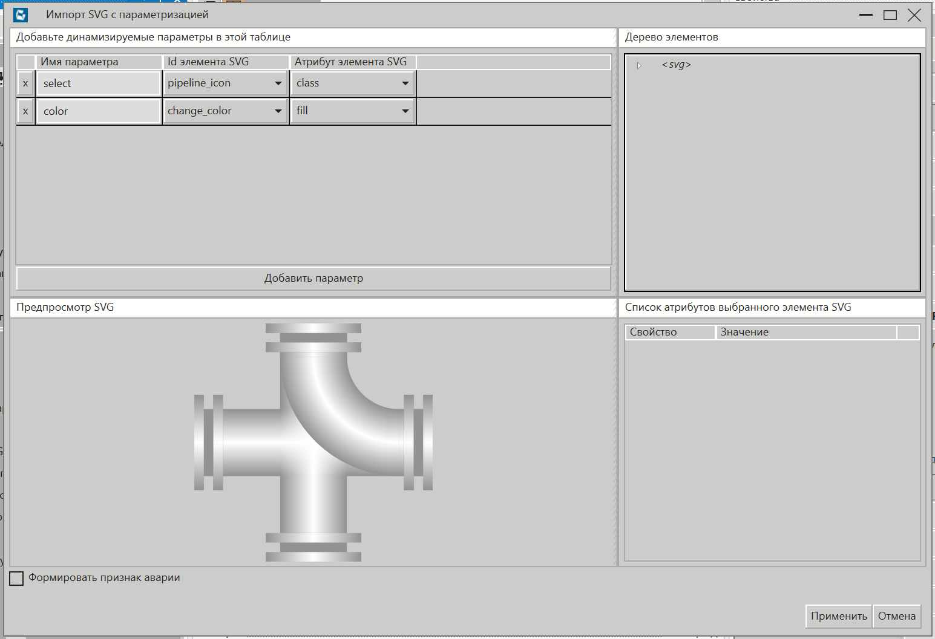The height and width of the screenshot is (639, 935).
Task: Open the pipeline_icon element Id dropdown
Action: pyautogui.click(x=278, y=83)
